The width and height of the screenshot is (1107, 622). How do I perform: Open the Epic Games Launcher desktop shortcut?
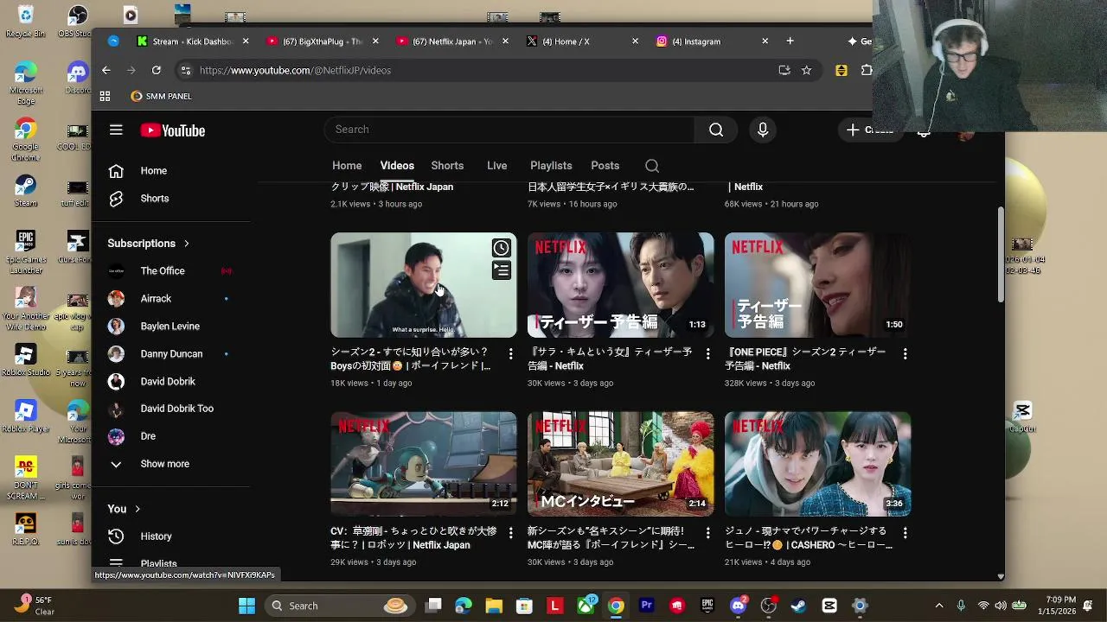tap(25, 251)
